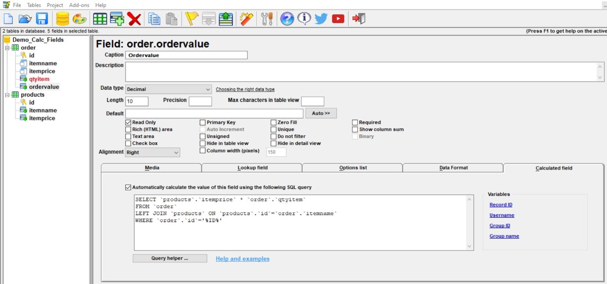Collapse the products table tree node
This screenshot has width=607, height=284.
coord(7,95)
